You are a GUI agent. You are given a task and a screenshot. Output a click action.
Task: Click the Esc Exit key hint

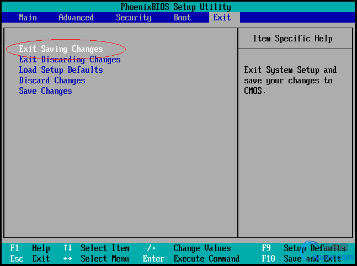pos(30,258)
